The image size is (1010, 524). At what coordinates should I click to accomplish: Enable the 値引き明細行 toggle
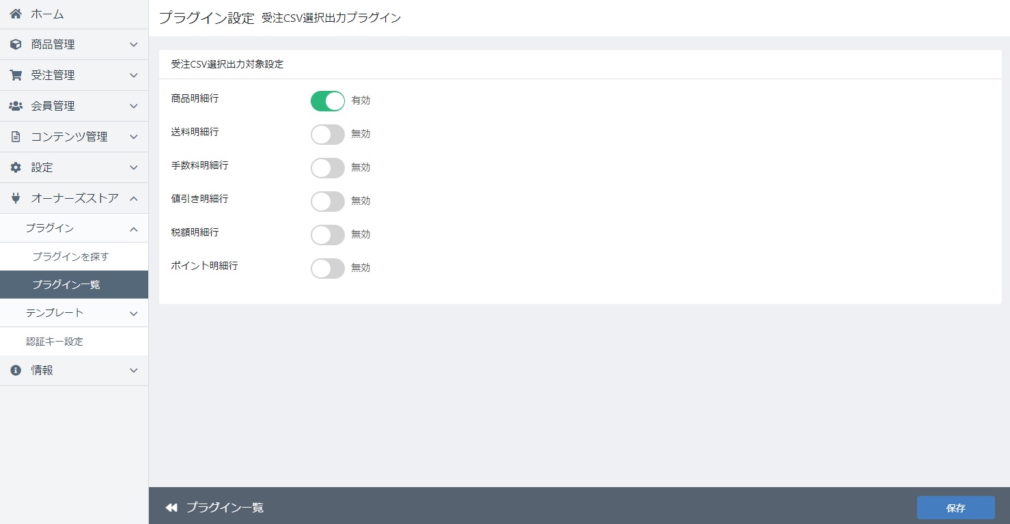pos(328,201)
